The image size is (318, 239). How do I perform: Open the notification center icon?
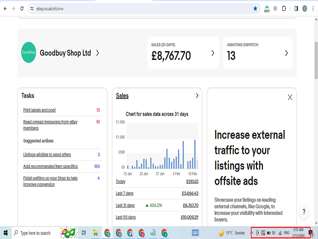(x=311, y=233)
